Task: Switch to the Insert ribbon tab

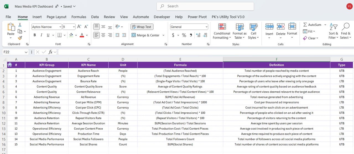Action: [x=37, y=17]
